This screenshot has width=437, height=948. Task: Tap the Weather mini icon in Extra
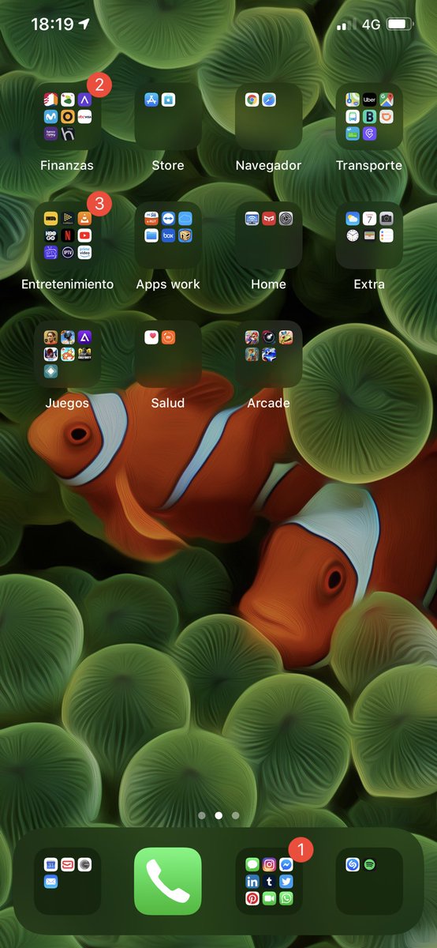pyautogui.click(x=353, y=219)
